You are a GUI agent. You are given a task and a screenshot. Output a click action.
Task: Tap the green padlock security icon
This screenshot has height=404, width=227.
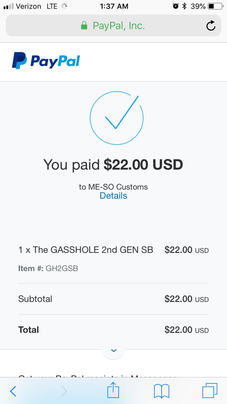[84, 26]
